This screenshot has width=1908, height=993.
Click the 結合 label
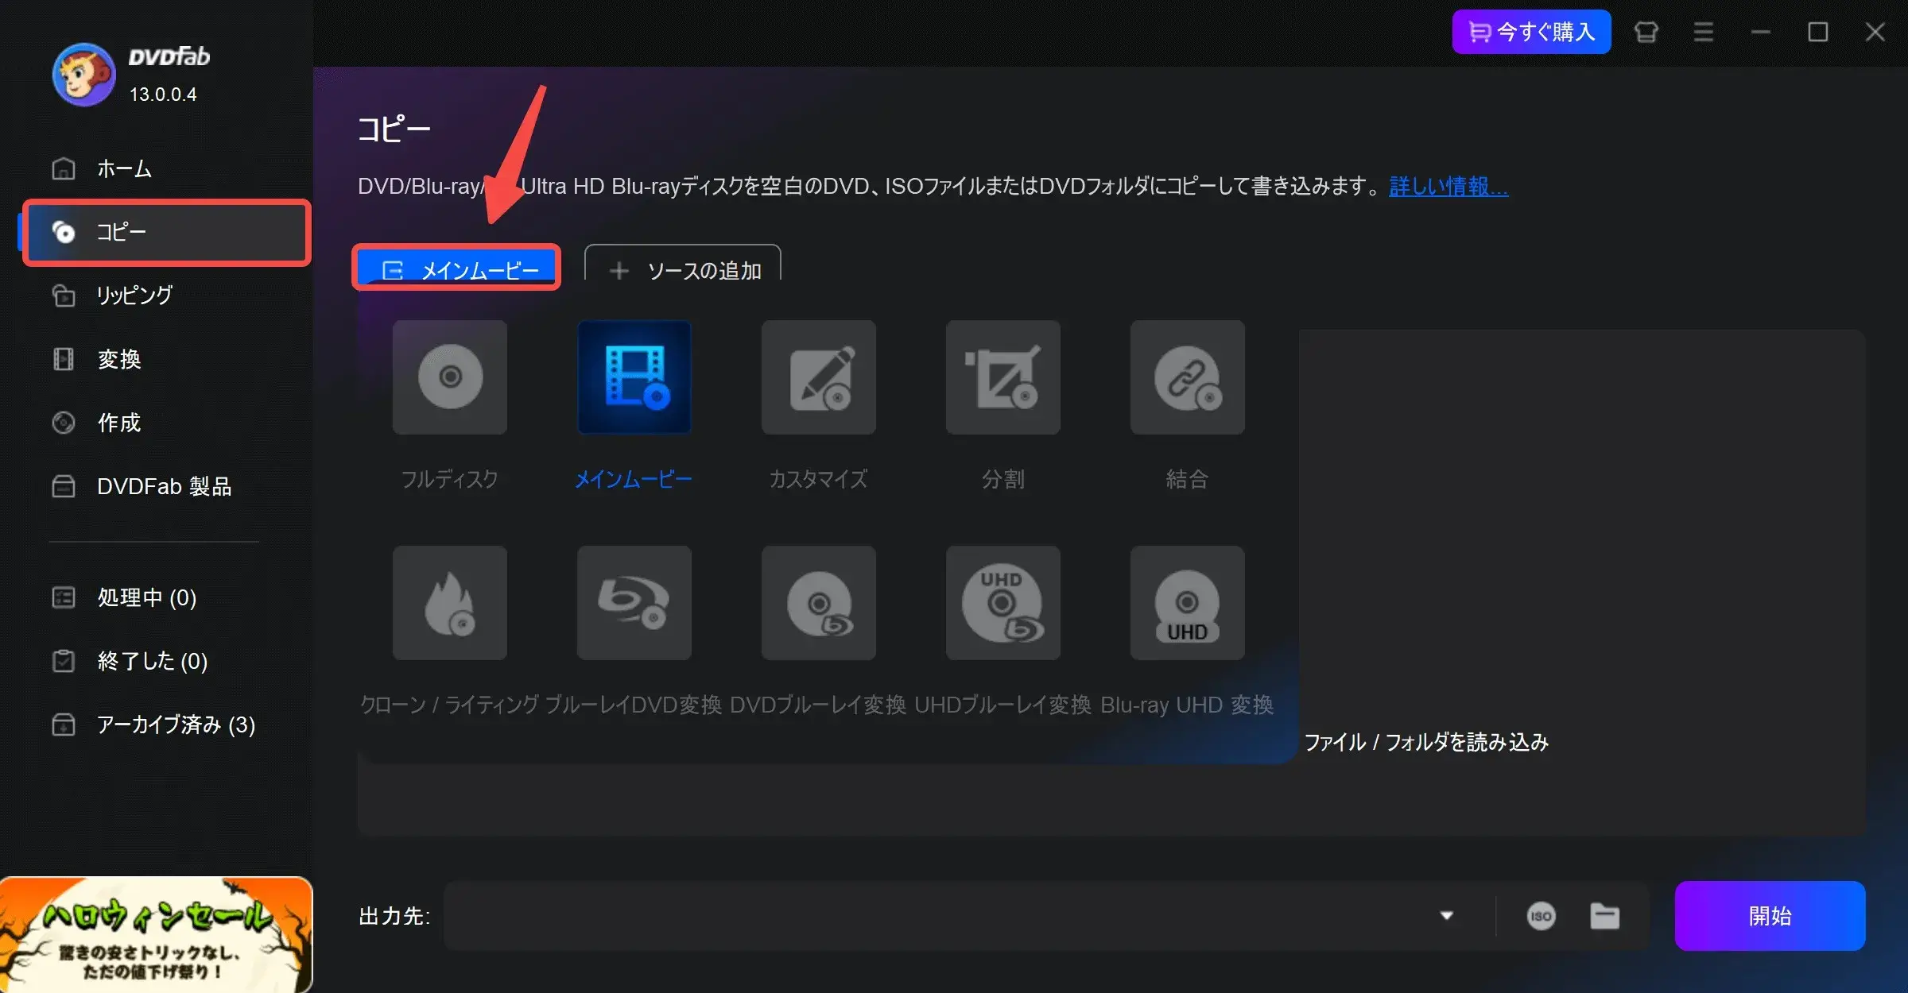click(1187, 479)
